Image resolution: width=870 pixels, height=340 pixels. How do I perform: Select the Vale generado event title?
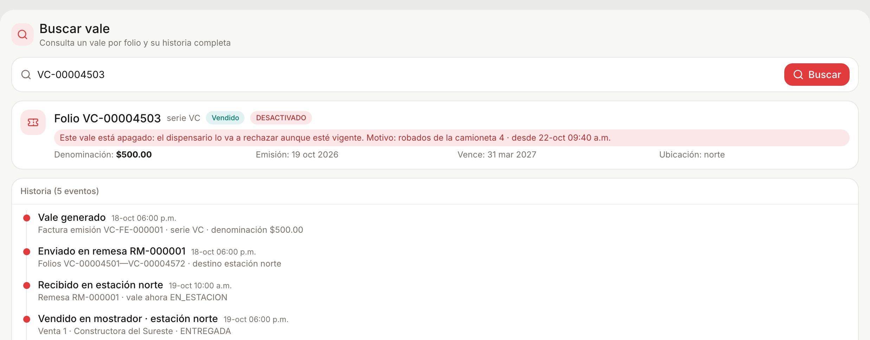pyautogui.click(x=72, y=218)
